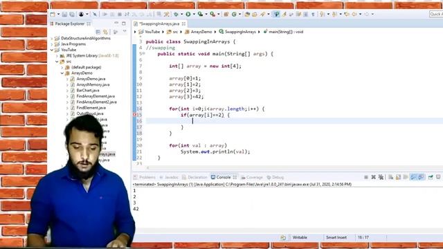Click the Quick Access search field
Viewport: 443px width, 249px height.
pos(436,14)
